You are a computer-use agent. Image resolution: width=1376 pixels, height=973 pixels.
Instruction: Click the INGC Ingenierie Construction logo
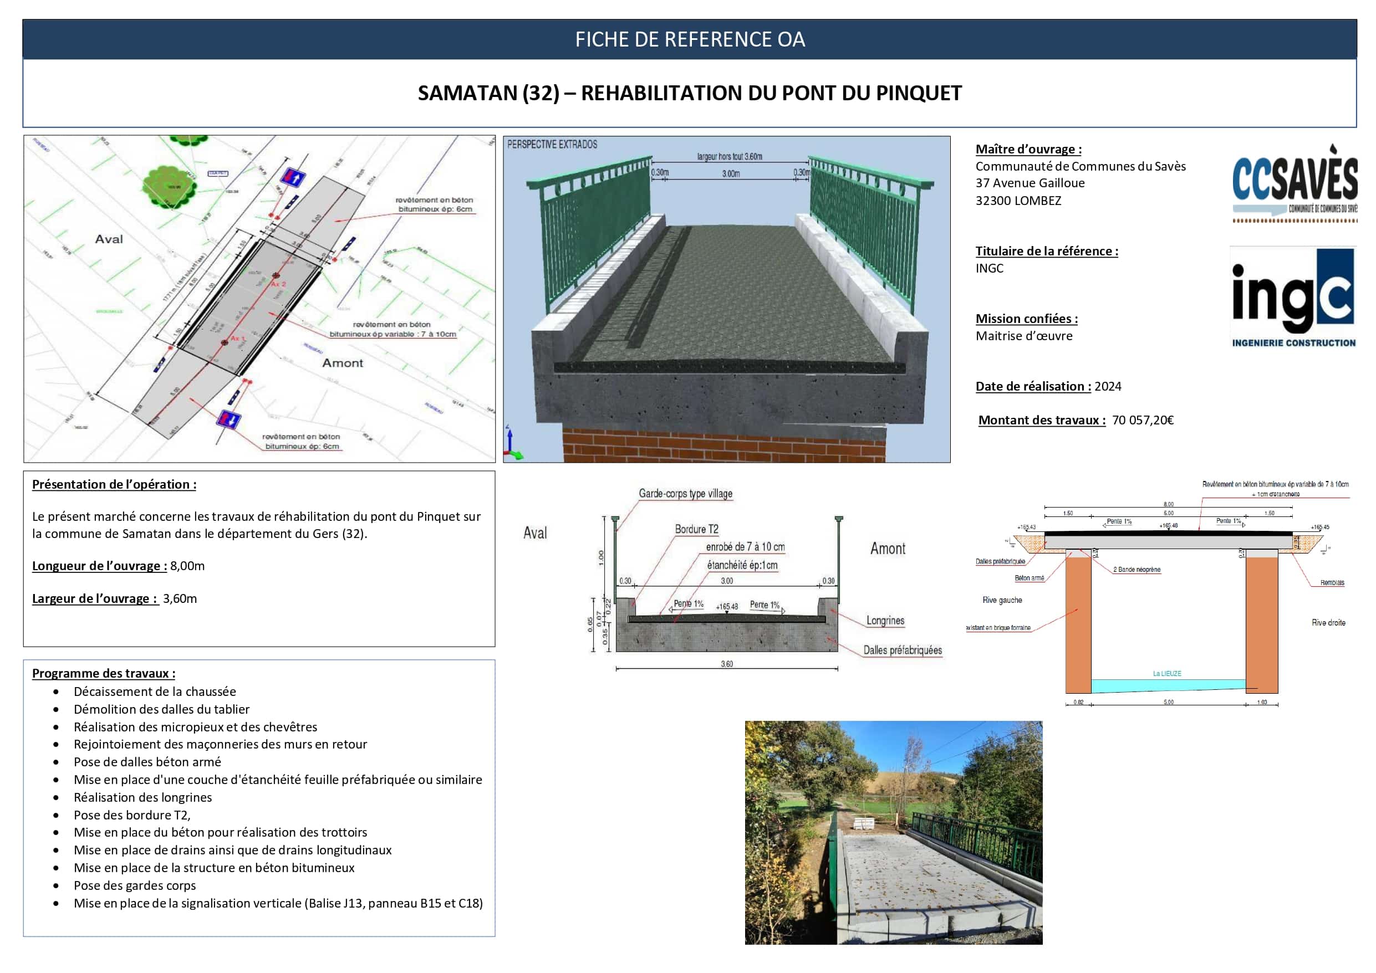(x=1293, y=298)
